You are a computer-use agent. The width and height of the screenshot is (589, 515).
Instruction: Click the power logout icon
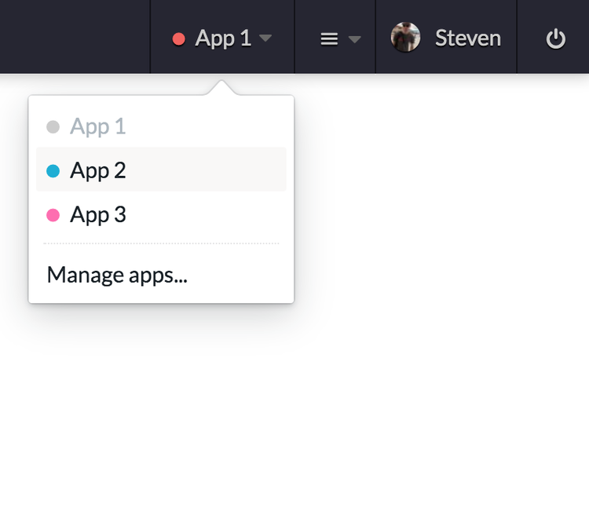click(x=555, y=38)
